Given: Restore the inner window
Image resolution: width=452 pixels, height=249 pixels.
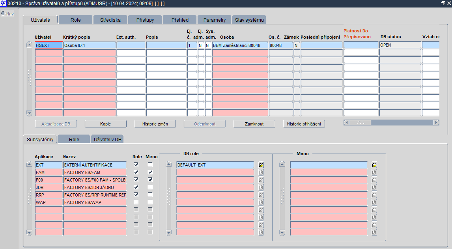Looking at the screenshot, I should coord(443,3).
